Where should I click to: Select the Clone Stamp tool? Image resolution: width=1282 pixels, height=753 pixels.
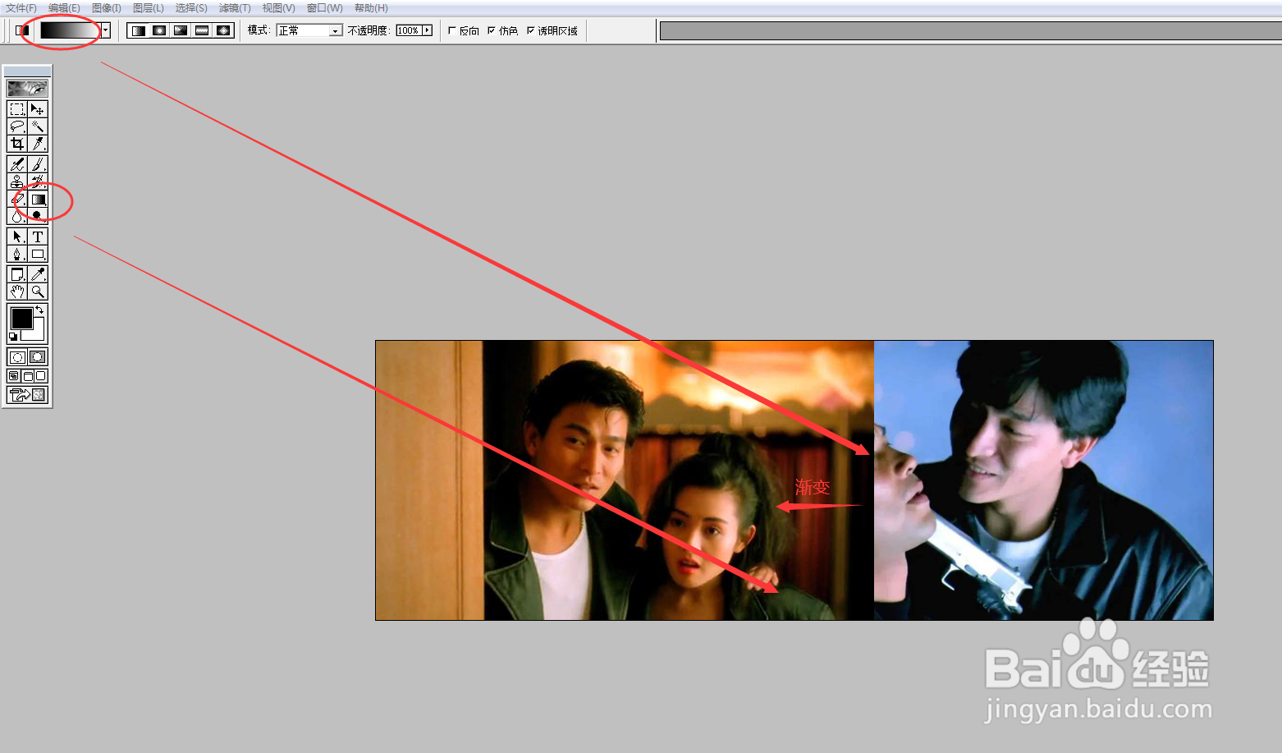17,182
